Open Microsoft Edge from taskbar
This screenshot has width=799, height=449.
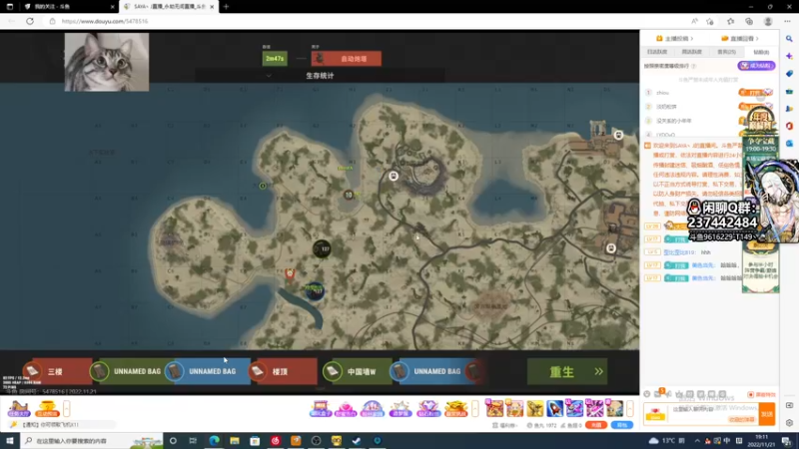tap(214, 441)
